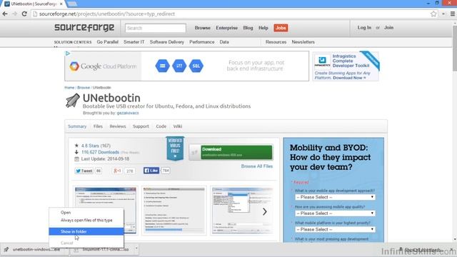Image resolution: width=457 pixels, height=257 pixels.
Task: Open the second UNetbootin screenshot thumbnail
Action: (174, 211)
